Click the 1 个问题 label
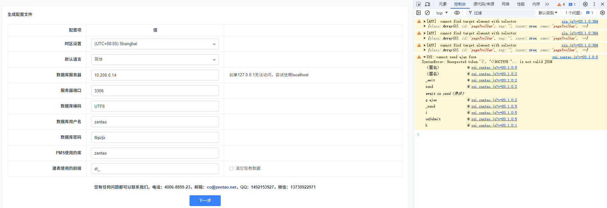607x208 pixels. point(573,13)
